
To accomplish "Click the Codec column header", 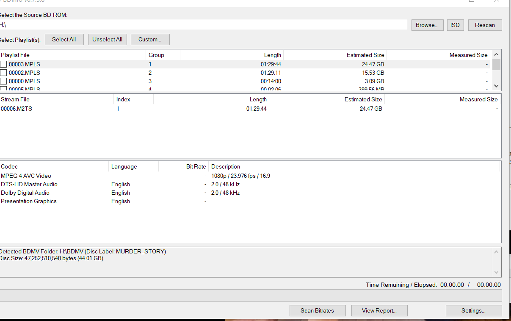I will pos(54,166).
